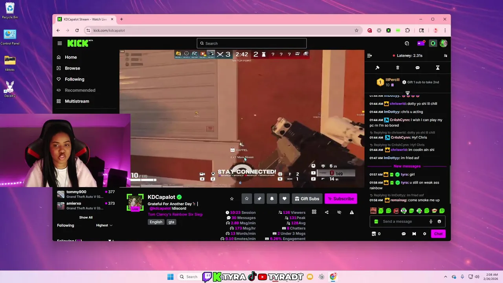Open tommy900 recommended channel
The height and width of the screenshot is (283, 503).
coord(86,194)
